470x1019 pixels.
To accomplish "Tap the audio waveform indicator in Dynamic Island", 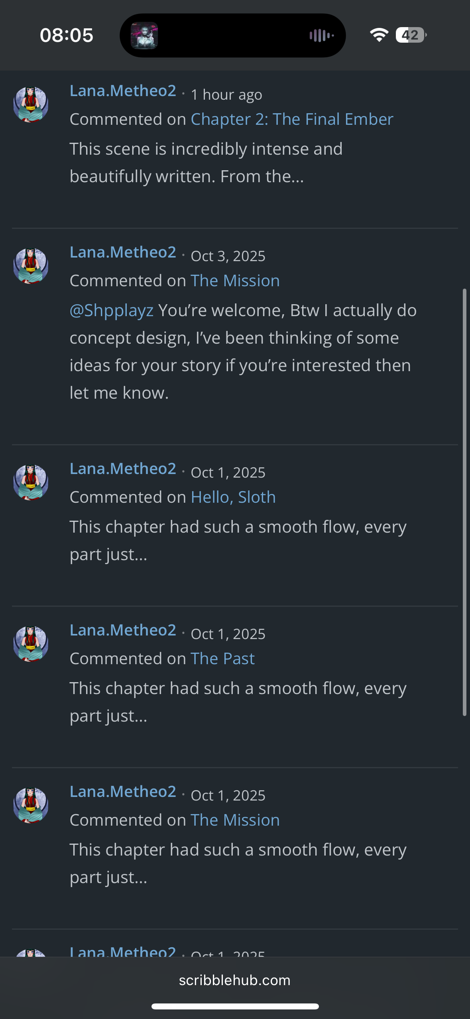I will (321, 35).
